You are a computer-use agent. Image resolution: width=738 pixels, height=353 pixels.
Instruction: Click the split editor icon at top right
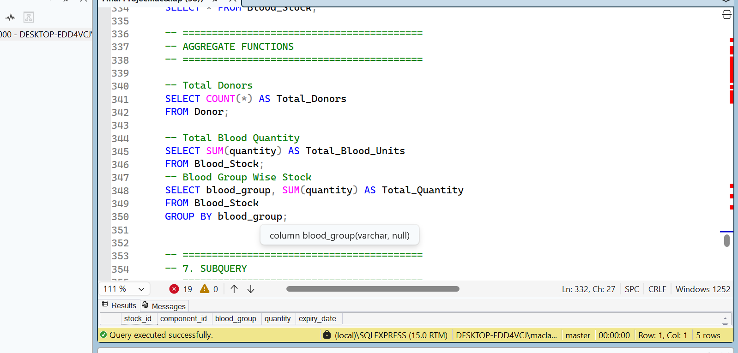click(726, 15)
